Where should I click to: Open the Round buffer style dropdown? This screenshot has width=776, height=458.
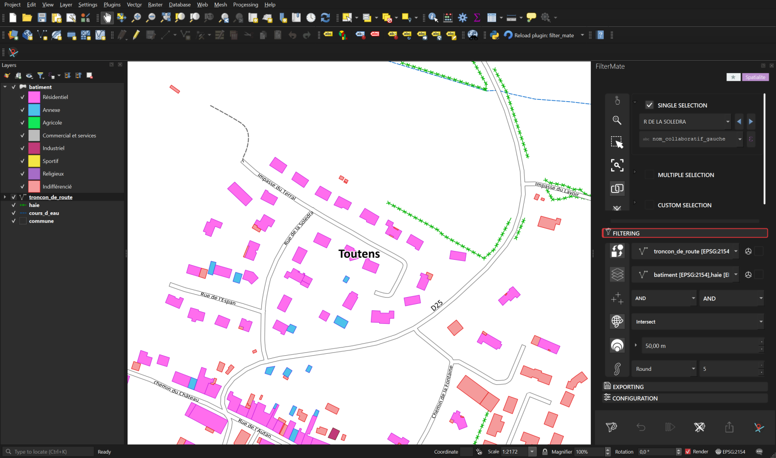(664, 369)
